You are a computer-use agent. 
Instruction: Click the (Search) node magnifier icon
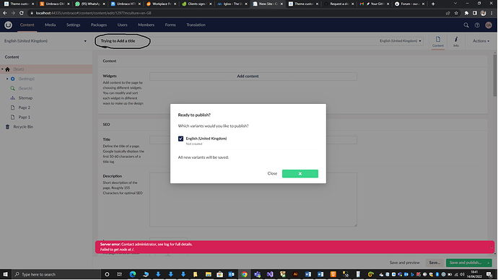pyautogui.click(x=13, y=88)
